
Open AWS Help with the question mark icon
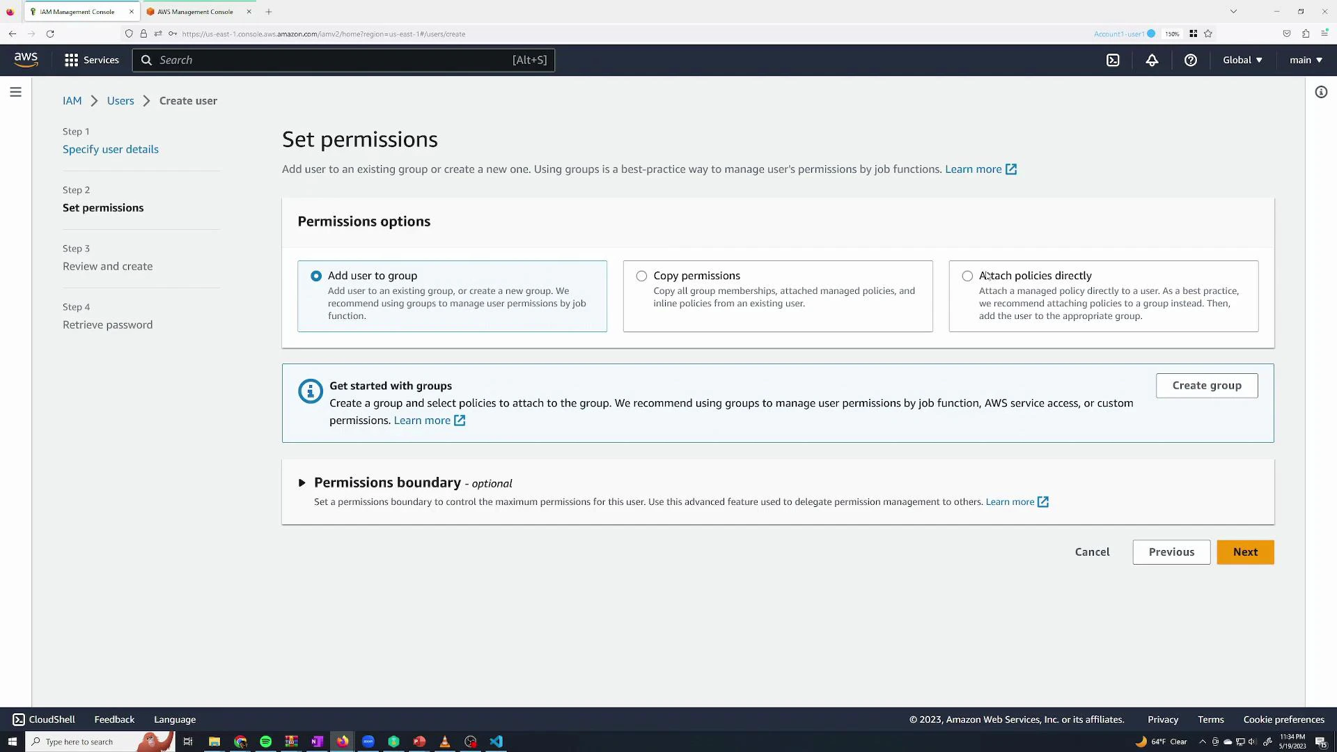1190,60
